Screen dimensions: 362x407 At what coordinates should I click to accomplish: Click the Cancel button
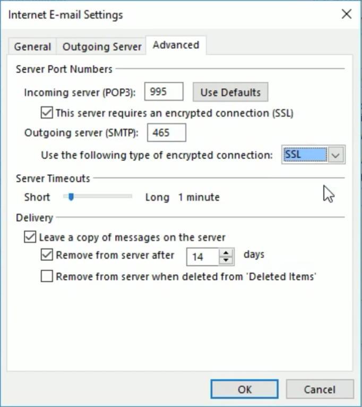tap(320, 389)
